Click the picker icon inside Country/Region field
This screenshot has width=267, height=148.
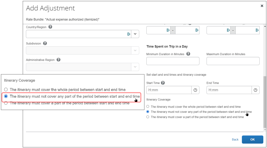tap(129, 34)
